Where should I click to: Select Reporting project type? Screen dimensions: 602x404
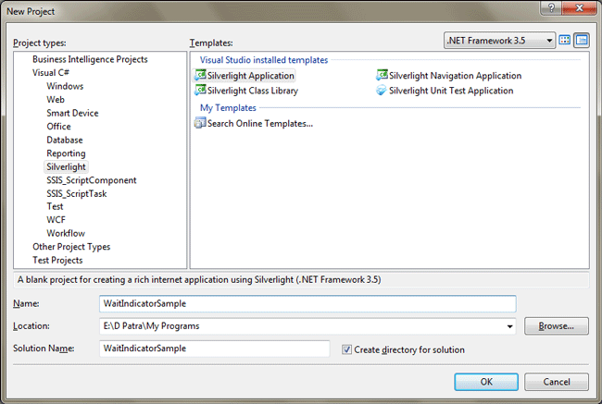(66, 153)
